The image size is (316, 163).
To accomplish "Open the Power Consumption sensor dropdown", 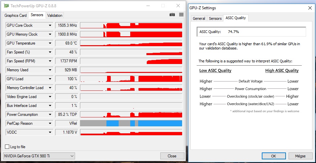I will click(50, 114).
